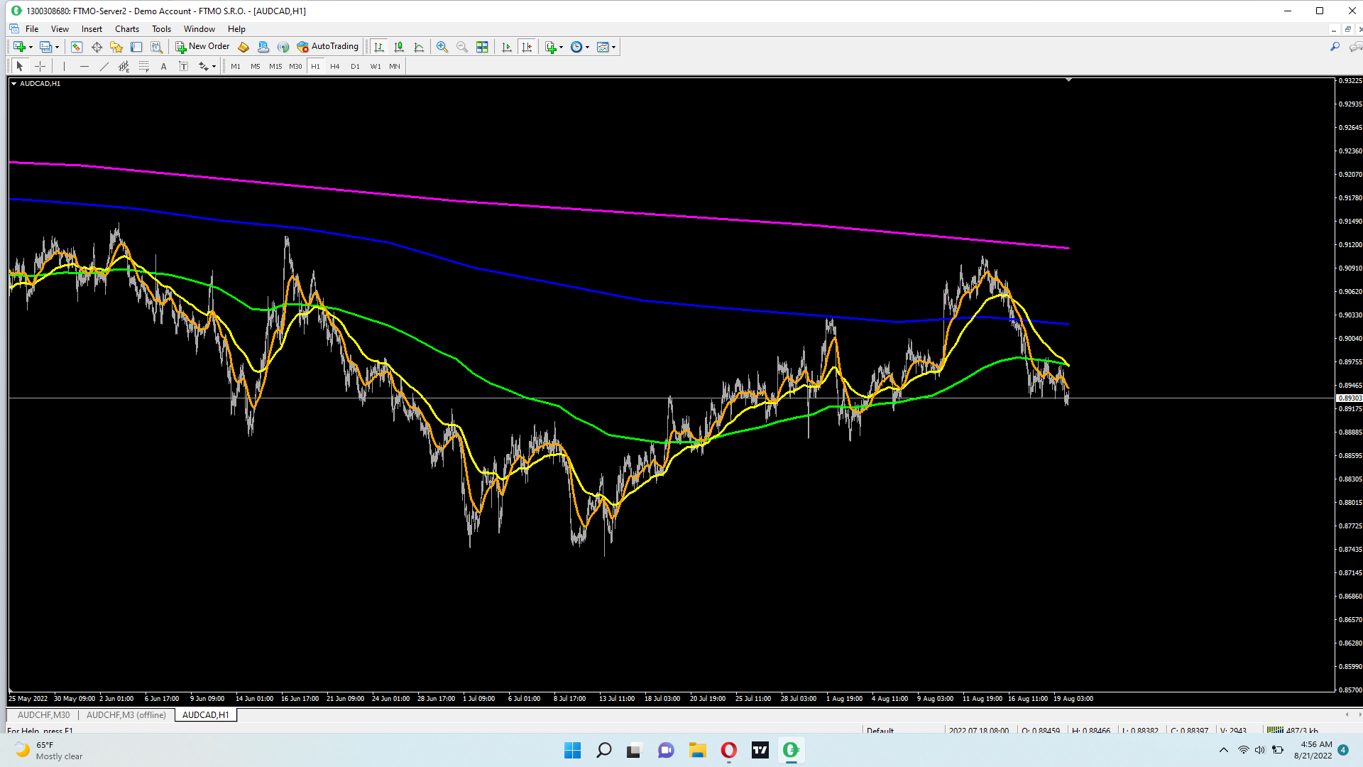The height and width of the screenshot is (767, 1363).
Task: Select the Crosshair tool
Action: 40,66
